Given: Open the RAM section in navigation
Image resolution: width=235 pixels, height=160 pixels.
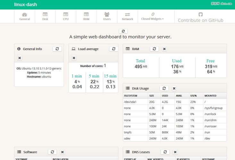Looking at the screenshot, I should [x=86, y=17].
